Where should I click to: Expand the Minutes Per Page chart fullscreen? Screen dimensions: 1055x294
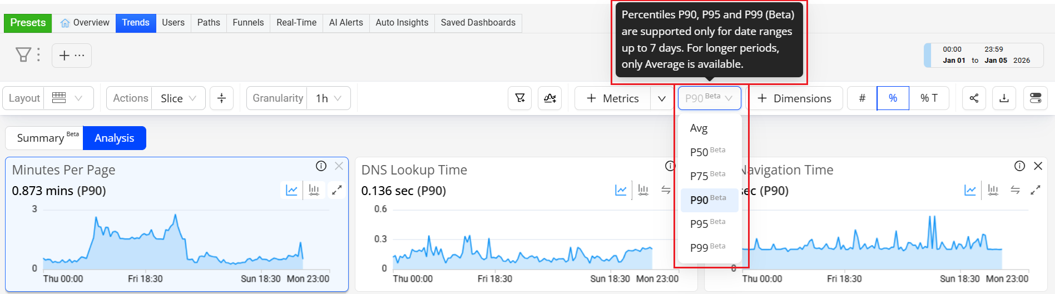336,190
